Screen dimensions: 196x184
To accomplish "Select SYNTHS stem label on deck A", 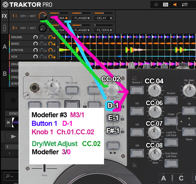I will (17, 50).
